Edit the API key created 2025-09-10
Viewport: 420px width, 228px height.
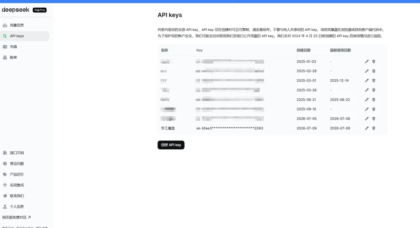(367, 109)
